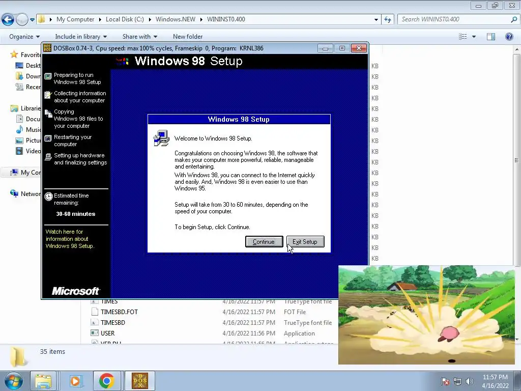Click the Explorer vertical scrollbar
The image size is (521, 391).
(517, 160)
